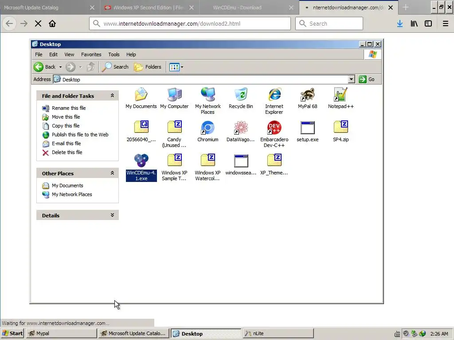Click the Up folder toolbar button
This screenshot has height=340, width=454.
click(x=91, y=67)
